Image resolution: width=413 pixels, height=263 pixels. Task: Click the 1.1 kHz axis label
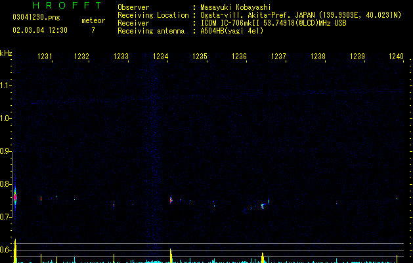tap(5, 85)
